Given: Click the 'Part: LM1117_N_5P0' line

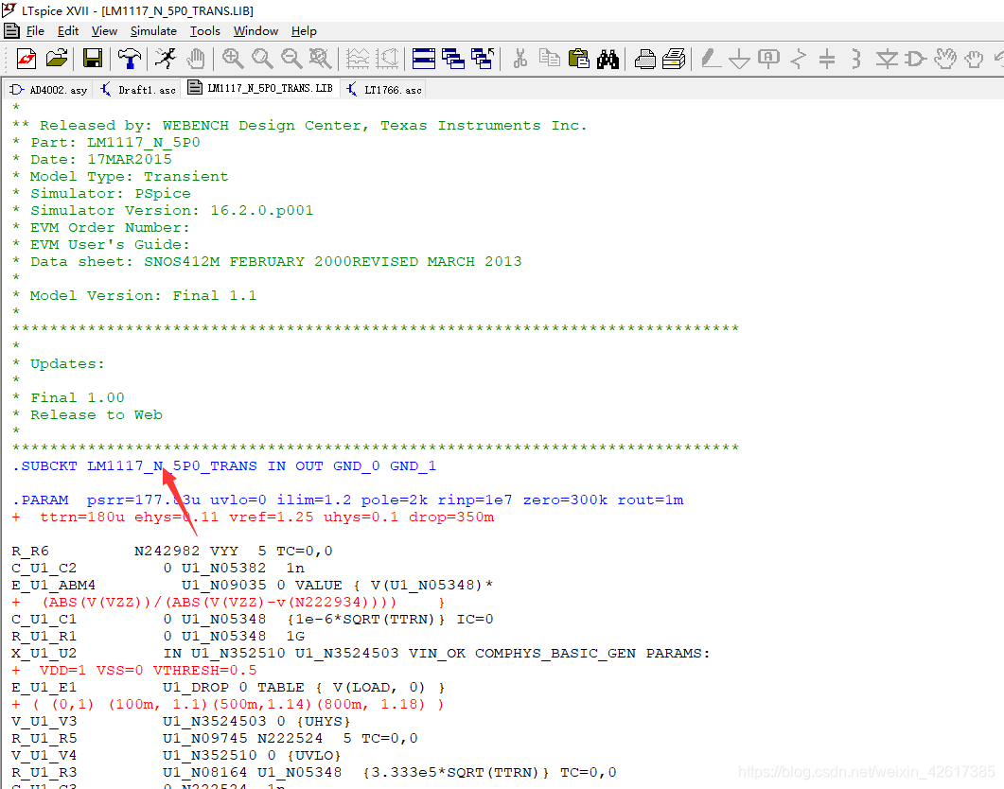Looking at the screenshot, I should point(114,142).
